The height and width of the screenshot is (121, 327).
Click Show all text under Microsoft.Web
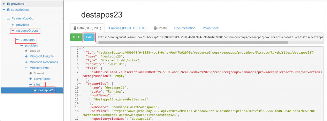click(39, 73)
